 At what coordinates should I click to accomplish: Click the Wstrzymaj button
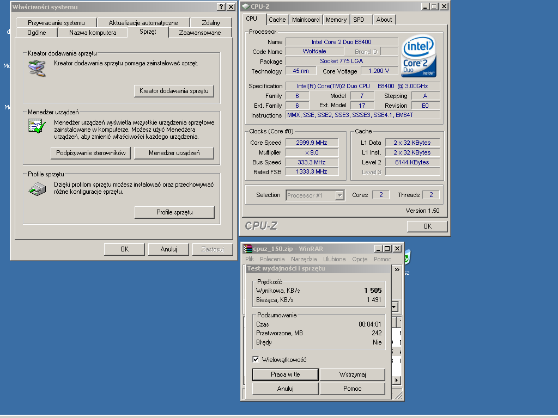[353, 374]
